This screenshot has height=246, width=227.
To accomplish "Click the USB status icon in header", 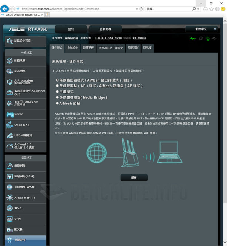I will pyautogui.click(x=214, y=38).
